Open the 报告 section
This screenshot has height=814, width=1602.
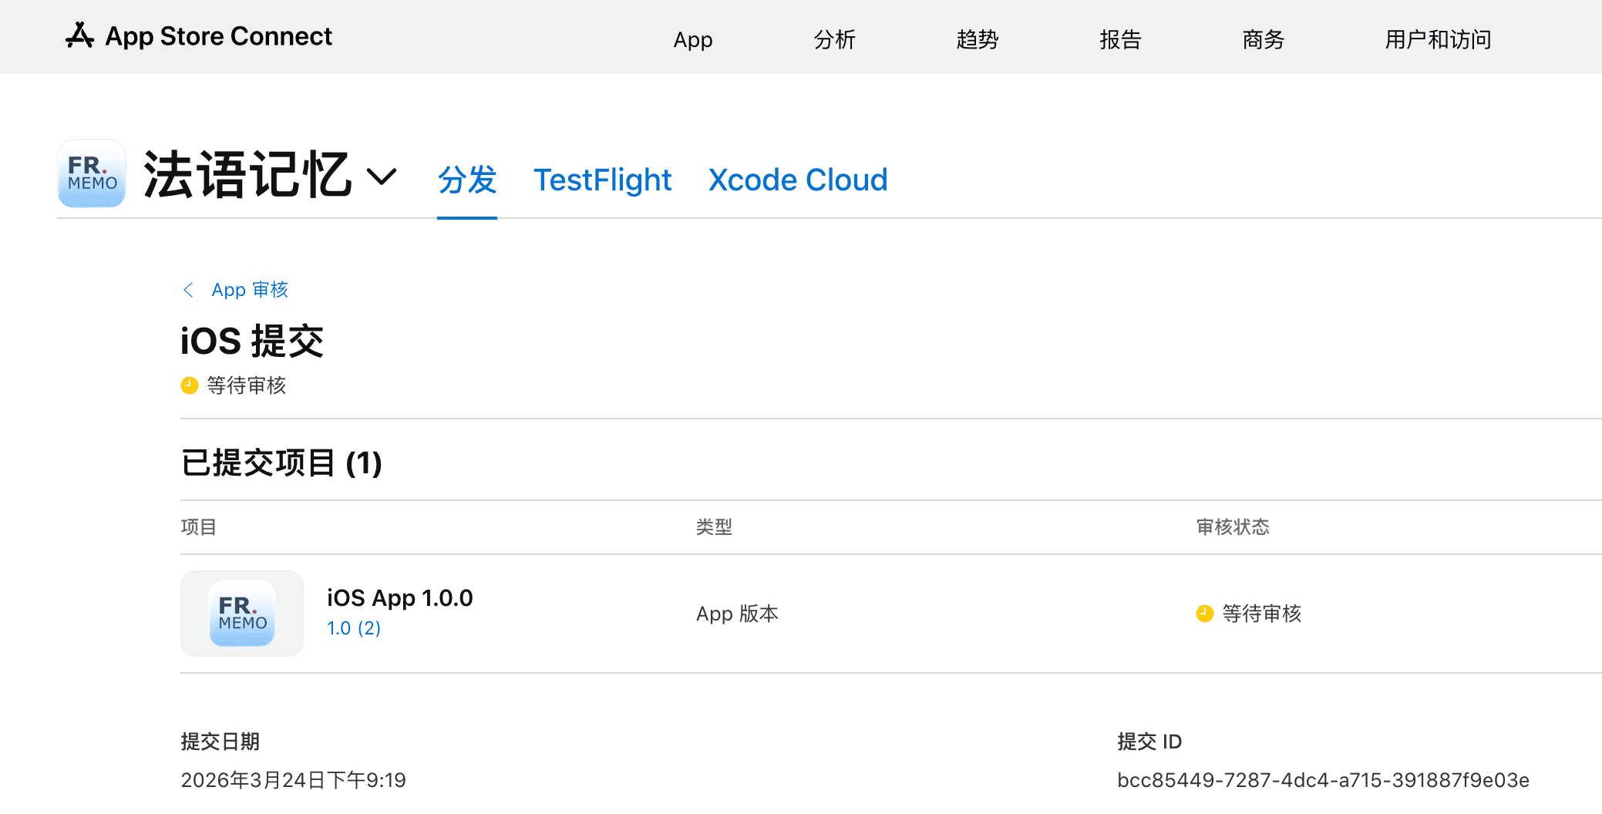tap(1119, 39)
